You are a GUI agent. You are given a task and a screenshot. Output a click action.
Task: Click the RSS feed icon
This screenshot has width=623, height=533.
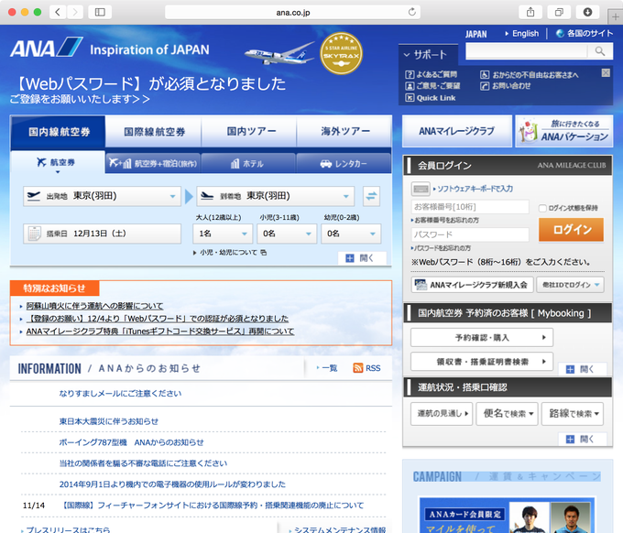pyautogui.click(x=357, y=368)
